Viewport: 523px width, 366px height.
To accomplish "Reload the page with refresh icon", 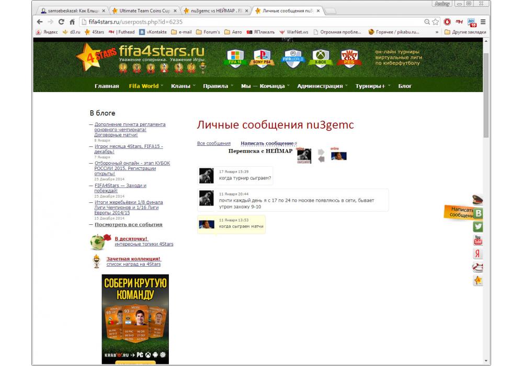I will click(61, 21).
